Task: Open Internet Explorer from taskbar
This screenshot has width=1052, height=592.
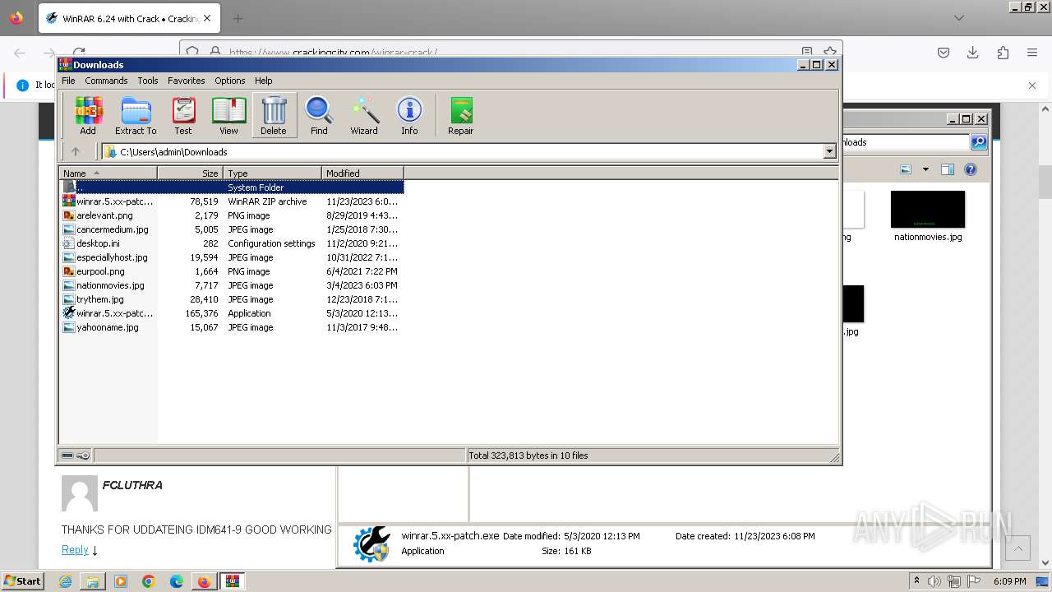Action: click(65, 581)
